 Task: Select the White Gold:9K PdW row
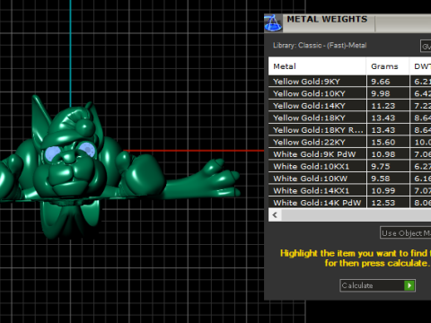[349, 154]
